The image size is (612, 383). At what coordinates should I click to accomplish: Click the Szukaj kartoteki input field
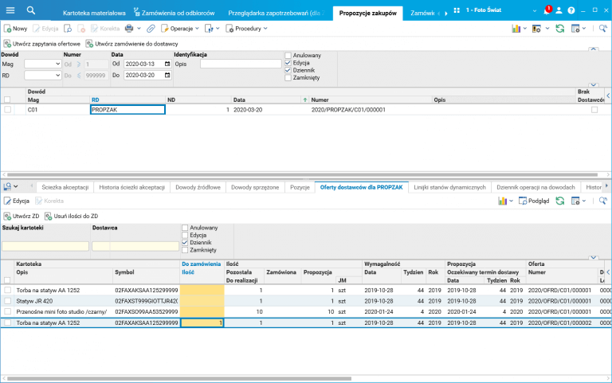[x=45, y=246]
